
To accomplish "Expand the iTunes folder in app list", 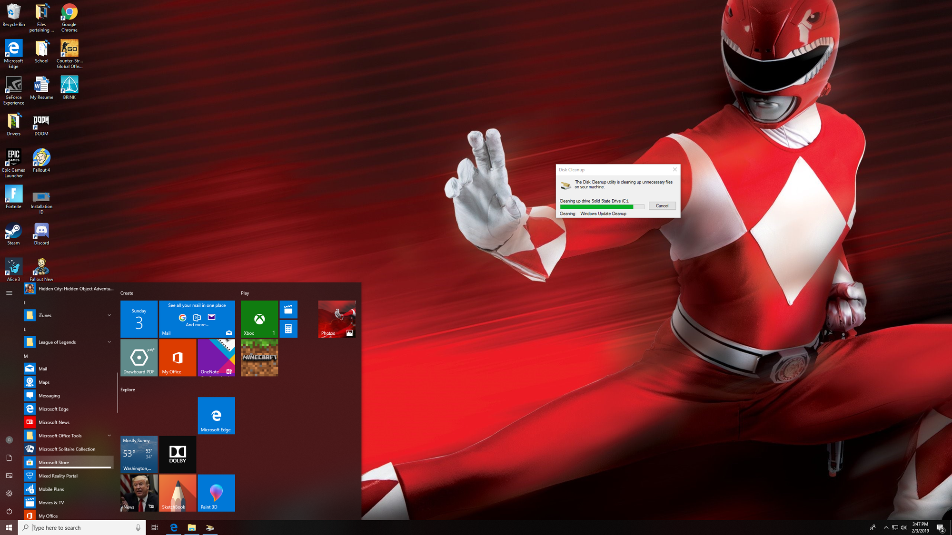I will pyautogui.click(x=69, y=315).
